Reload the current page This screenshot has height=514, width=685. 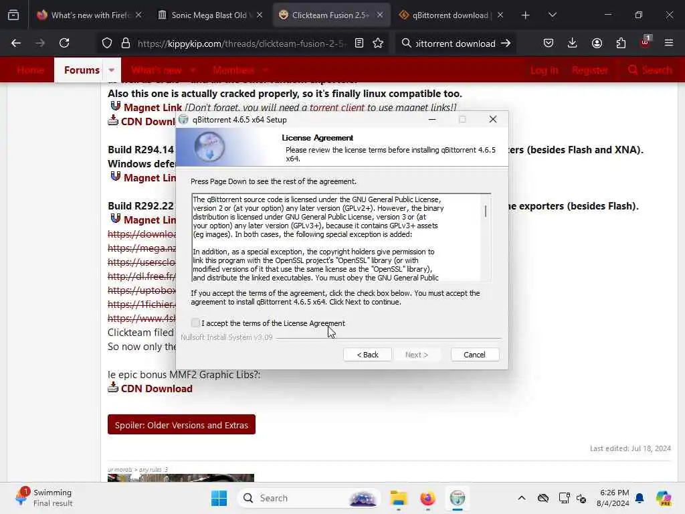64,43
